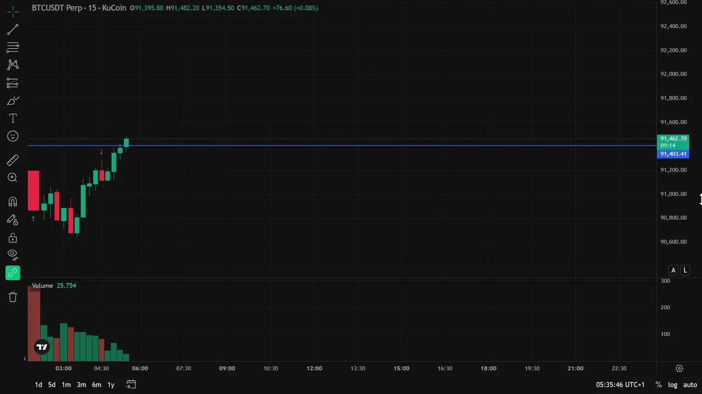This screenshot has width=702, height=394.
Task: Select the 6m date range
Action: [x=97, y=385]
